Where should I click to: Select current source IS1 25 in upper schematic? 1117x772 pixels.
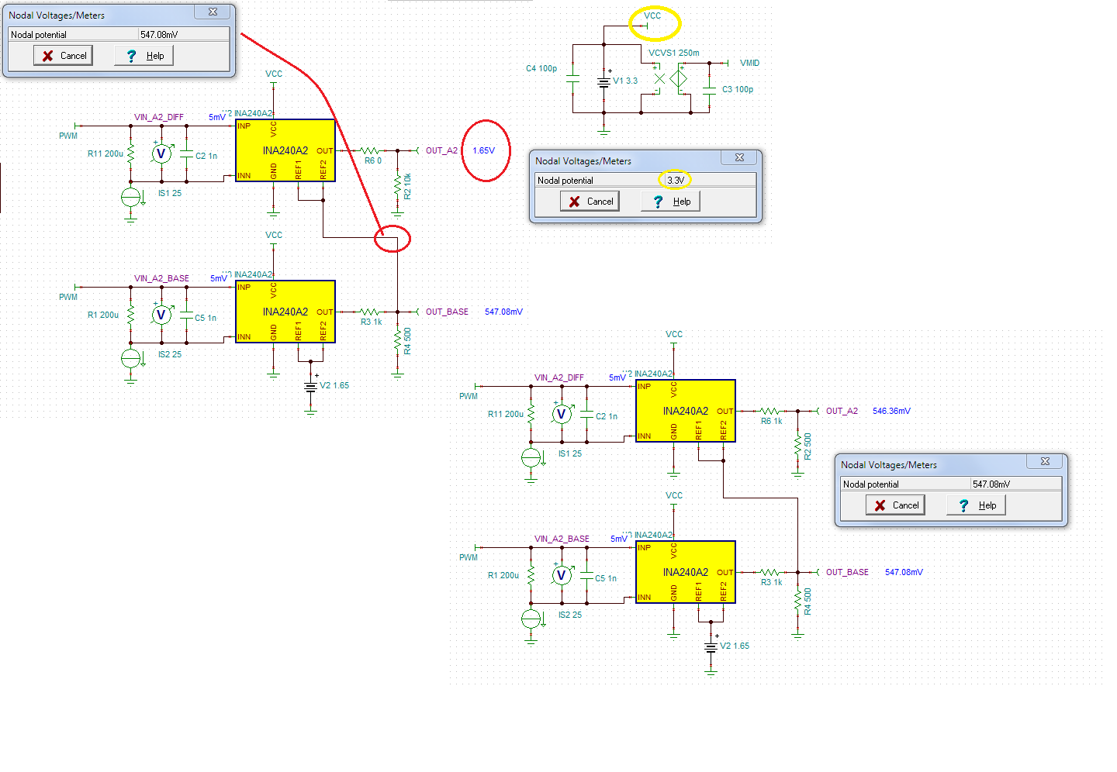click(131, 197)
